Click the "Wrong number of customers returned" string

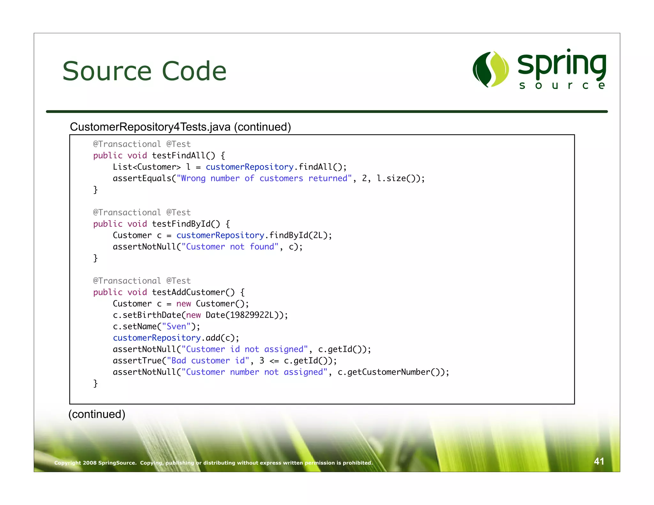264,178
